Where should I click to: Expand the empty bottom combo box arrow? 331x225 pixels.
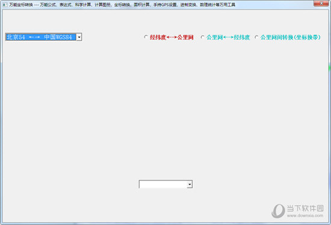coord(190,184)
